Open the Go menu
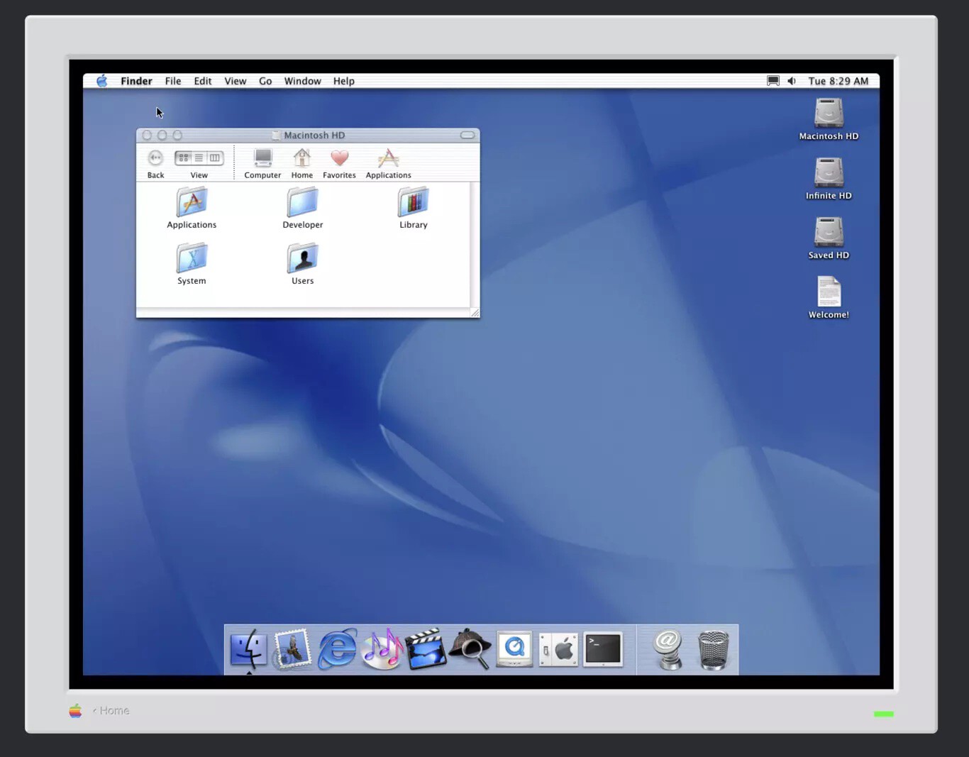This screenshot has width=969, height=757. (x=265, y=81)
